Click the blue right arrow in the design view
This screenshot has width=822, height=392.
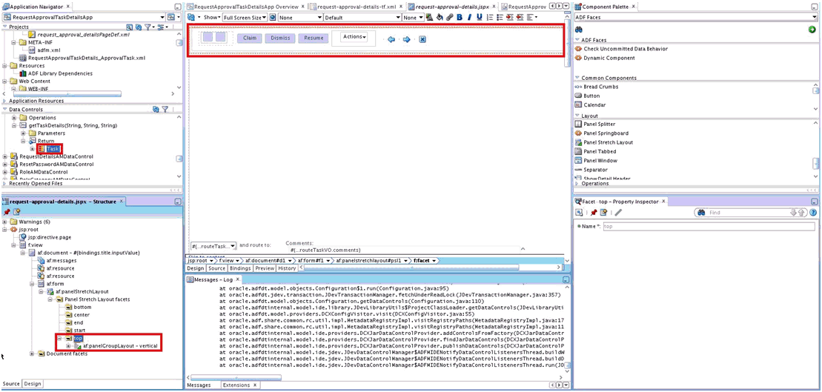[406, 40]
